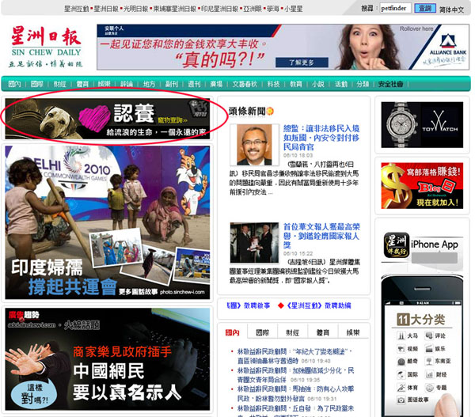Click 了解更多 in Alliance Bank banner

point(302,63)
